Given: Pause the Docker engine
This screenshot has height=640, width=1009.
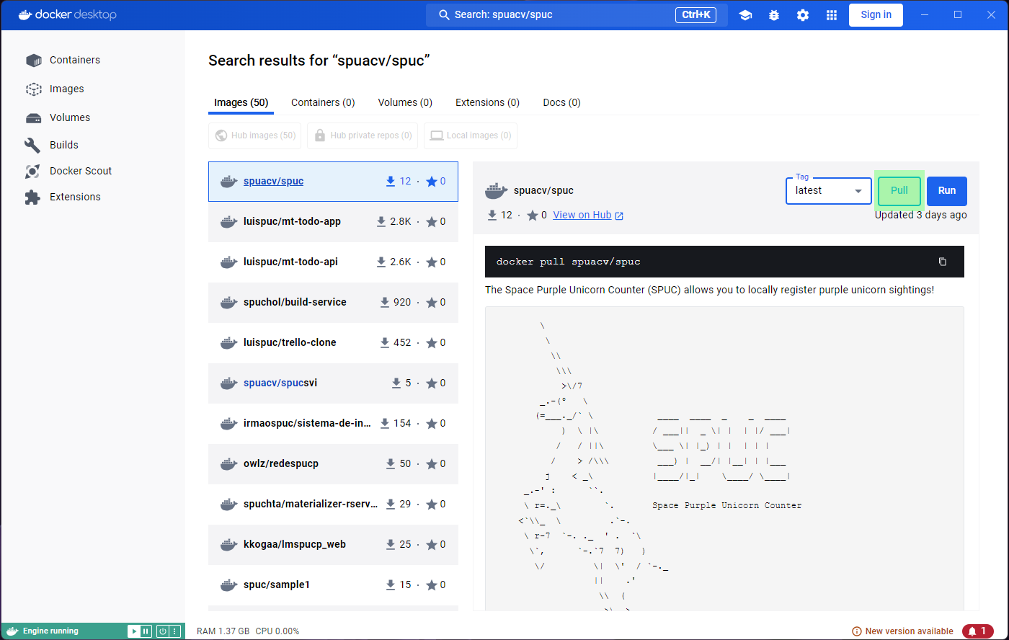Looking at the screenshot, I should tap(146, 631).
